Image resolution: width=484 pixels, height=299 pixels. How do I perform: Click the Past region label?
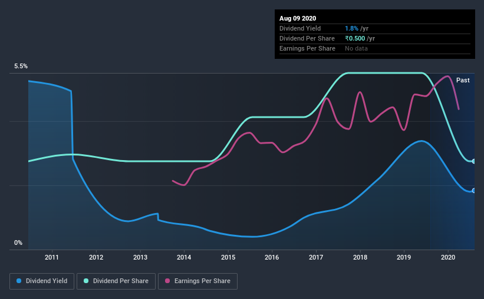[463, 80]
